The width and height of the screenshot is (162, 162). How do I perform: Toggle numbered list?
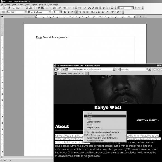92,12
